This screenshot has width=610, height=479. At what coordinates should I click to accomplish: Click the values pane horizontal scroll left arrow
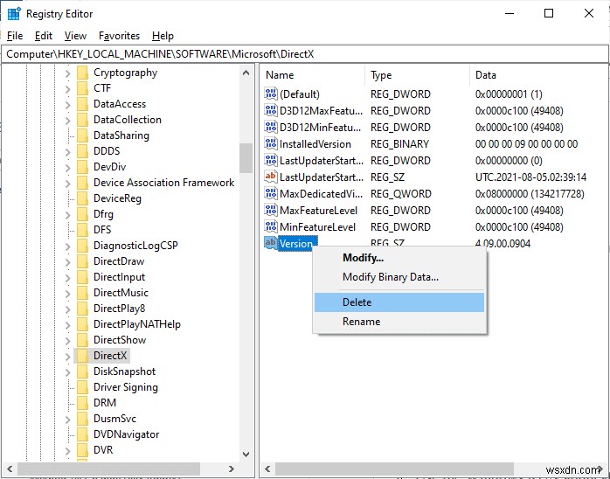267,469
